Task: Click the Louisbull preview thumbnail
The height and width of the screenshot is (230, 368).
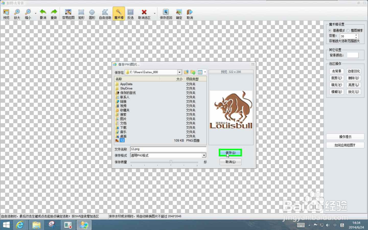Action: click(231, 110)
